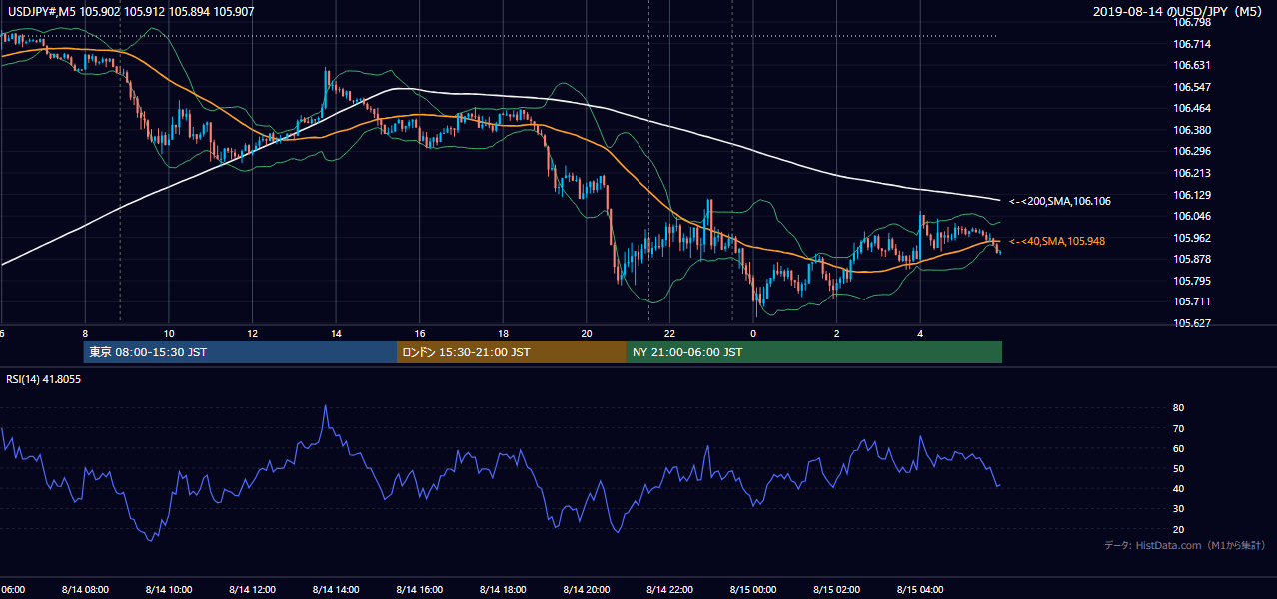Click the 106.213 price axis label
This screenshot has width=1277, height=599.
(1192, 173)
